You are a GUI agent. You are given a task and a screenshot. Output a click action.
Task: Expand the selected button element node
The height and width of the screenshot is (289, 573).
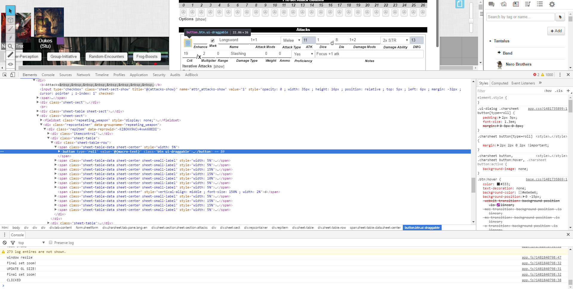pos(59,152)
